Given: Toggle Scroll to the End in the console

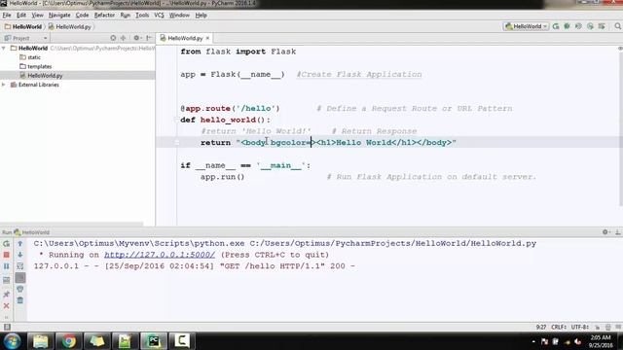Looking at the screenshot, I should point(20,278).
